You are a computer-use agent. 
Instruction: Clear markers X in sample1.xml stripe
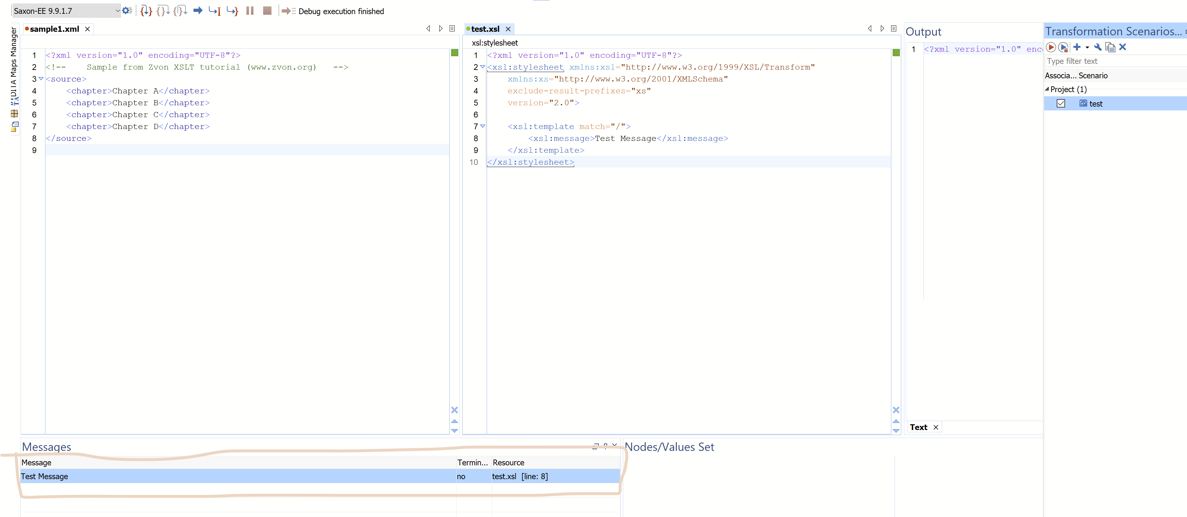point(454,410)
